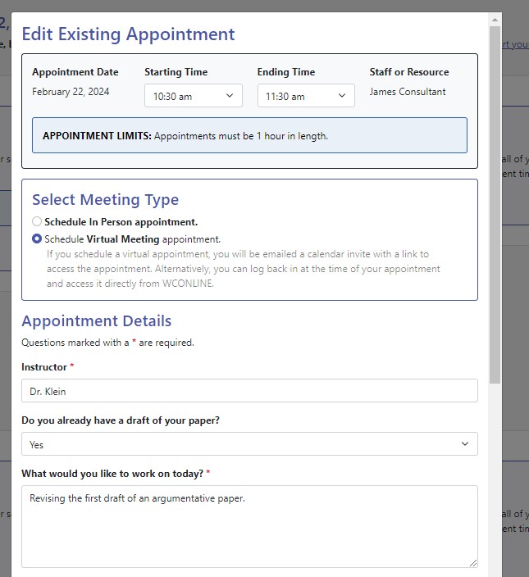This screenshot has width=529, height=577.
Task: Click the scrollbar up arrow
Action: (x=495, y=19)
